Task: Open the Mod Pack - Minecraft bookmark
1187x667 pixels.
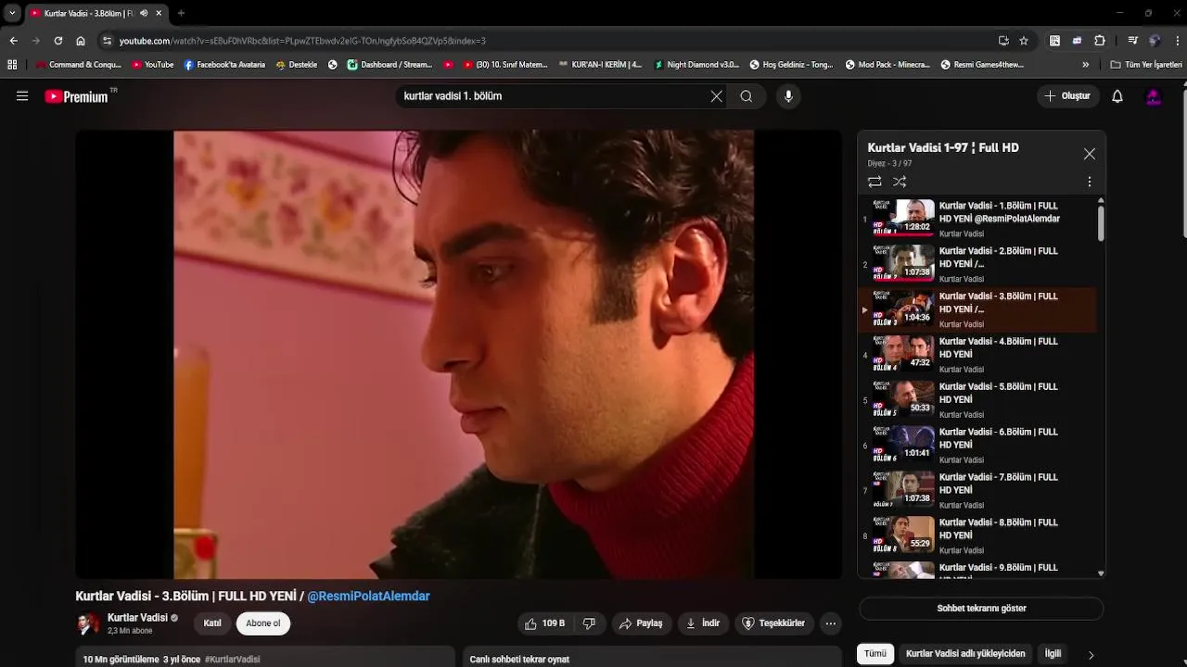Action: coord(888,65)
